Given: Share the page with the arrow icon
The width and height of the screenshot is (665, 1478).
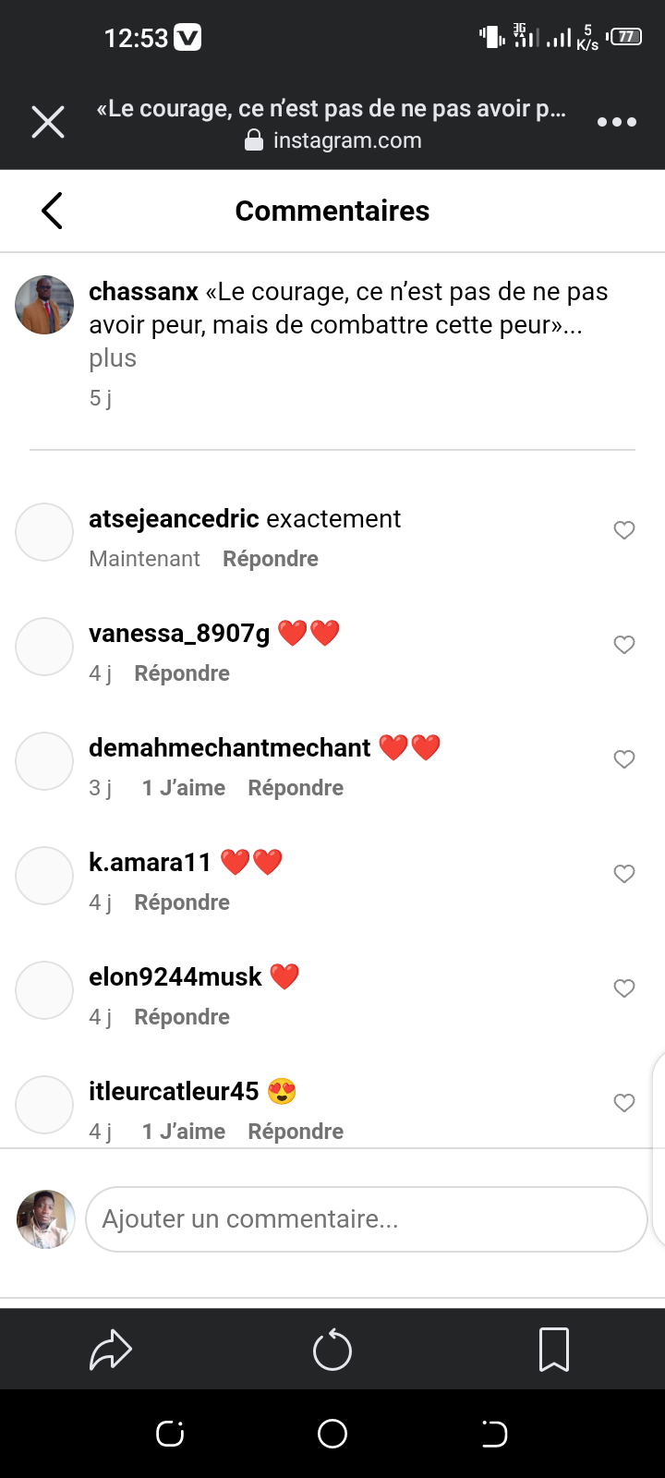Looking at the screenshot, I should [111, 1351].
